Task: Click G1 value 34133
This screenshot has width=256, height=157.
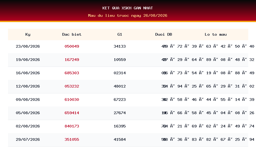Action: point(120,46)
